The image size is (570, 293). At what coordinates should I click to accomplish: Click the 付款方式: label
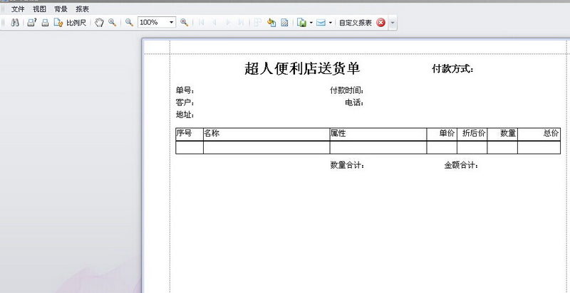click(x=452, y=69)
